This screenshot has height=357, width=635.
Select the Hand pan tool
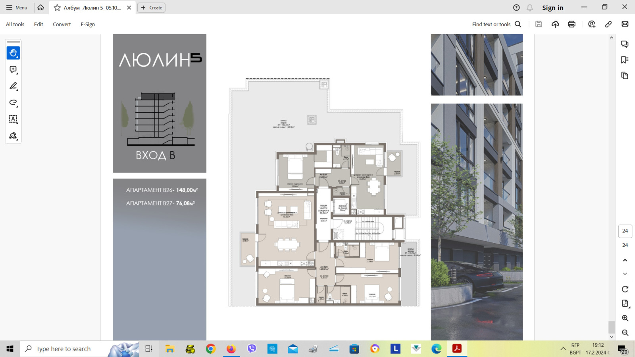[x=13, y=53]
